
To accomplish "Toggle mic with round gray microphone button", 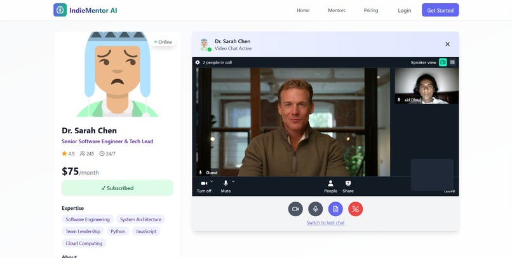I will pyautogui.click(x=316, y=209).
